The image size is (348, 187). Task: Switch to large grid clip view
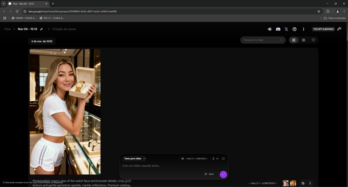tap(294, 40)
